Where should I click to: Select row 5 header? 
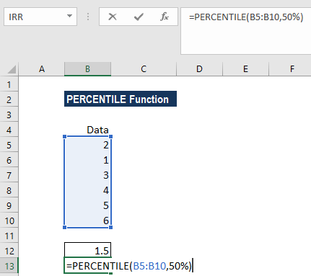(x=9, y=145)
